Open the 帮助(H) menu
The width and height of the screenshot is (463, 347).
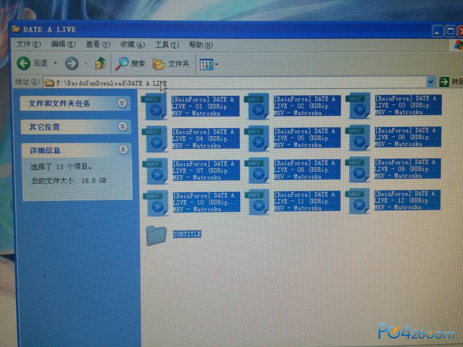tap(201, 45)
